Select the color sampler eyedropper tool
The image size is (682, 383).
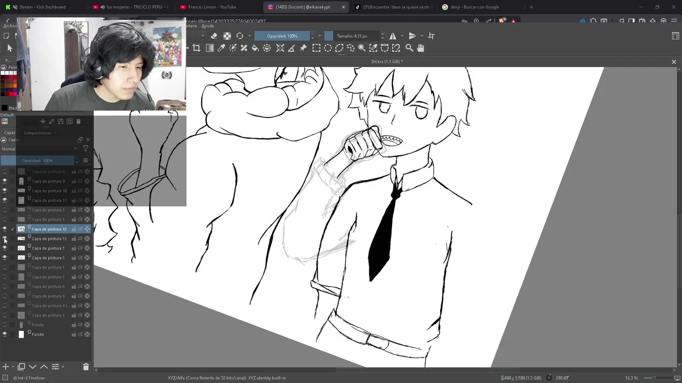221,48
